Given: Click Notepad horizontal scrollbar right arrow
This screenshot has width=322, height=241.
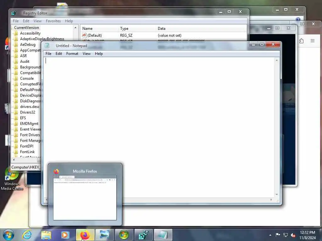Looking at the screenshot, I should pyautogui.click(x=271, y=200).
